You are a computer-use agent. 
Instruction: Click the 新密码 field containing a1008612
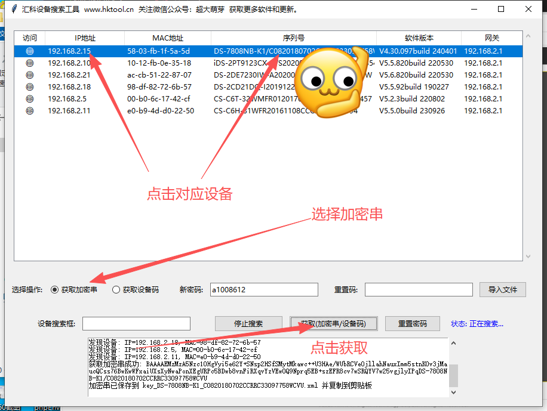[x=264, y=289]
